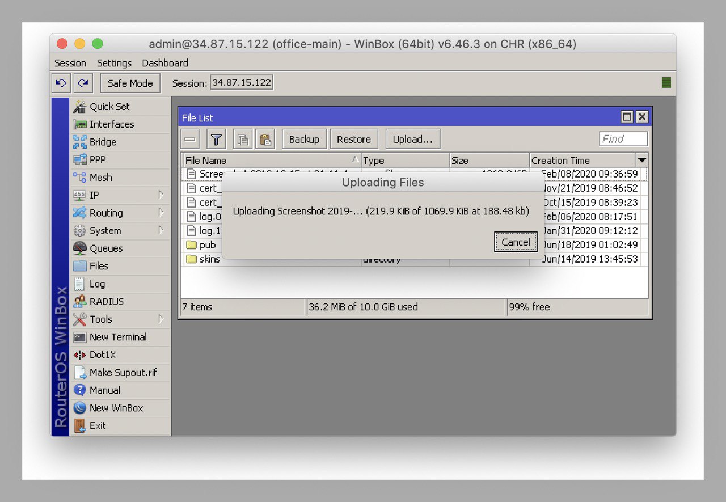726x502 pixels.
Task: Open Queues in the sidebar
Action: (x=120, y=248)
